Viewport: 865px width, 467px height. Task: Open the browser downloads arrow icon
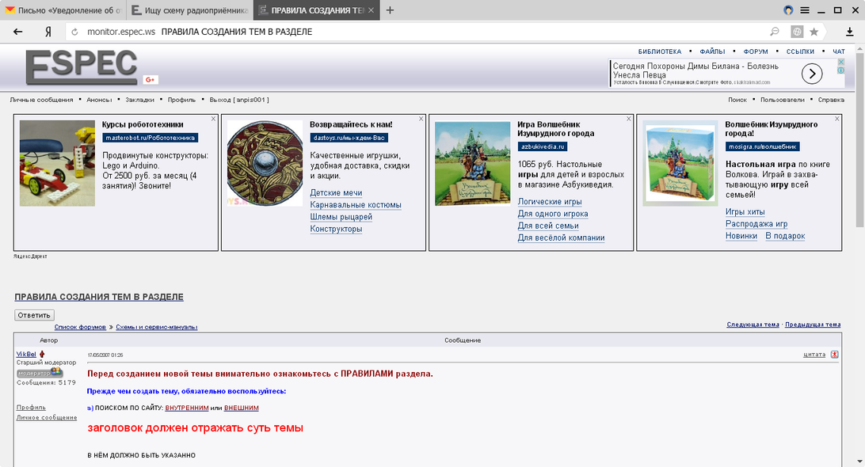(849, 32)
